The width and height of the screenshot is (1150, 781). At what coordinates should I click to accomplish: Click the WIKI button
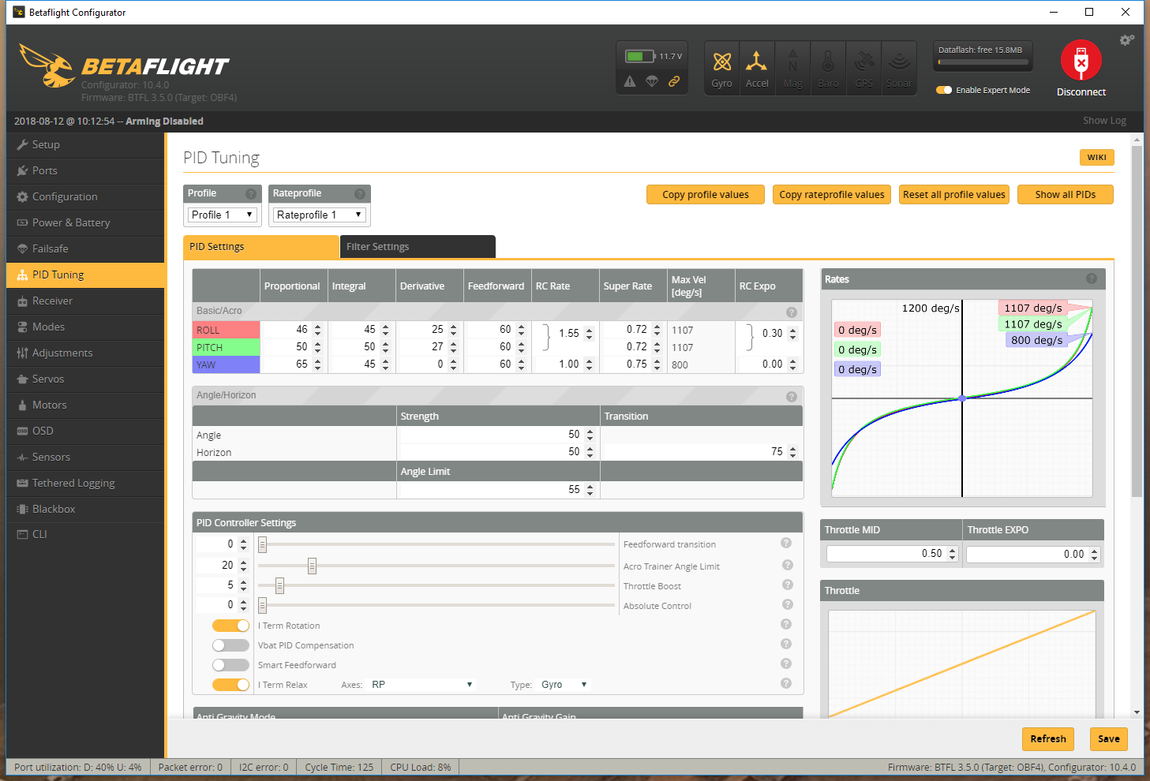(x=1096, y=157)
